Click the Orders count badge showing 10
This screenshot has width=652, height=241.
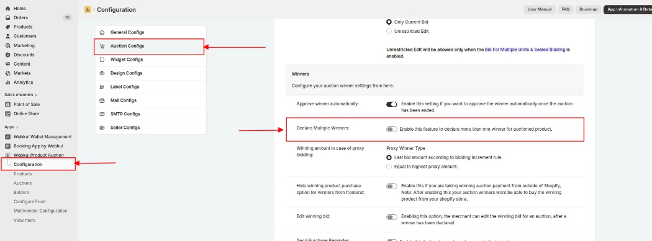click(67, 17)
